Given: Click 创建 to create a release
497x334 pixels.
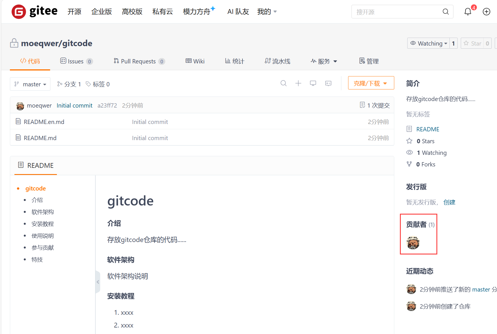Looking at the screenshot, I should tap(449, 202).
